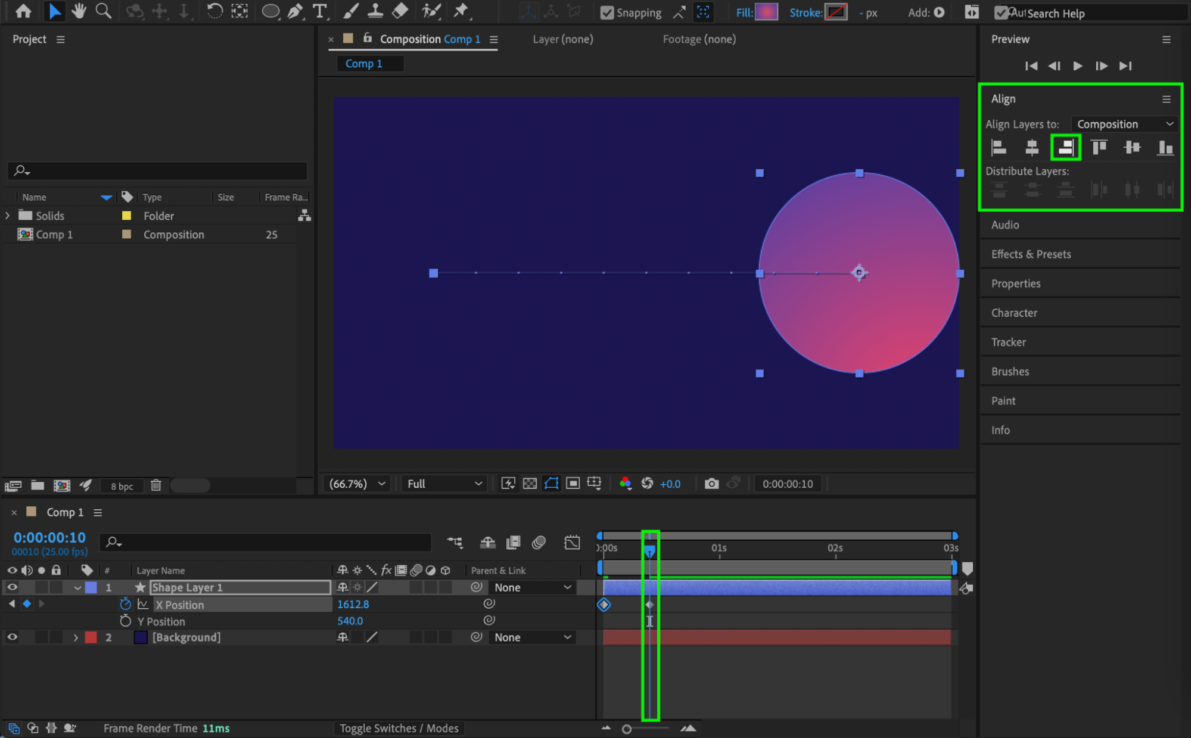1191x738 pixels.
Task: Open the Full resolution dropdown
Action: click(x=444, y=484)
